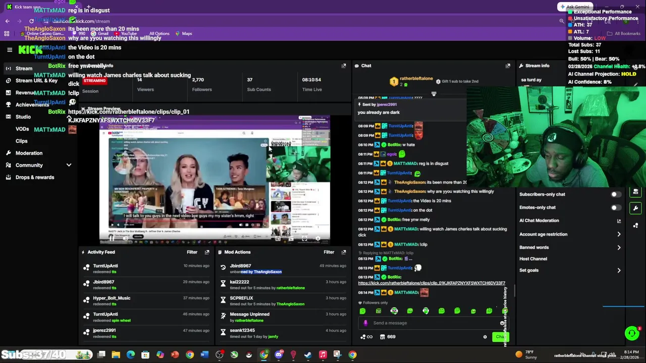Viewport: 646px width, 363px height.
Task: Open AI Chat Moderation external link icon
Action: 619,221
